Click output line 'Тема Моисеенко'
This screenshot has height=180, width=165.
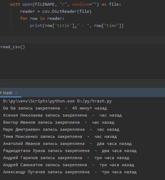60,136
